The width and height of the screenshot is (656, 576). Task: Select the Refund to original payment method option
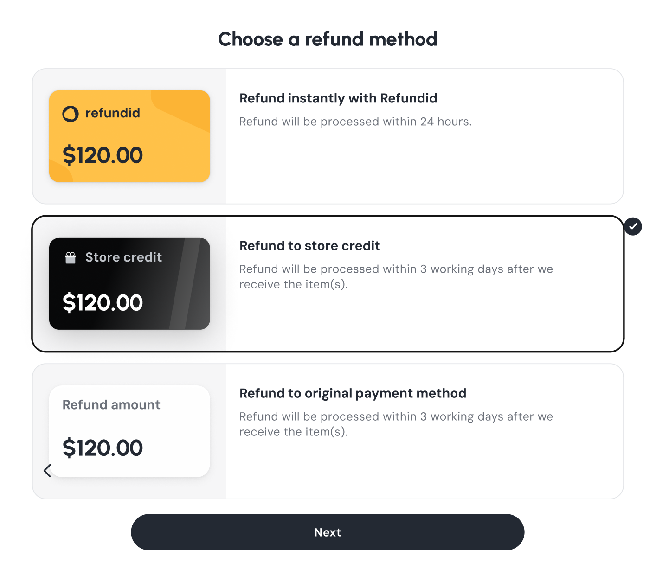point(328,431)
